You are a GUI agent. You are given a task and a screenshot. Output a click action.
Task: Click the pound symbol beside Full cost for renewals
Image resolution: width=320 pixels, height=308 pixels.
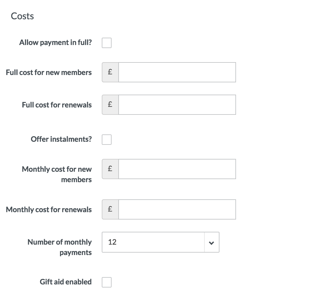click(110, 105)
